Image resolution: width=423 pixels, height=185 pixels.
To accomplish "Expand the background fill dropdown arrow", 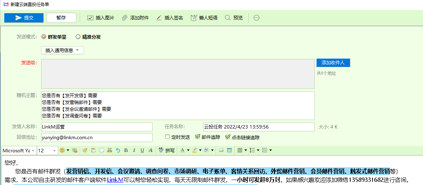I will point(212,151).
